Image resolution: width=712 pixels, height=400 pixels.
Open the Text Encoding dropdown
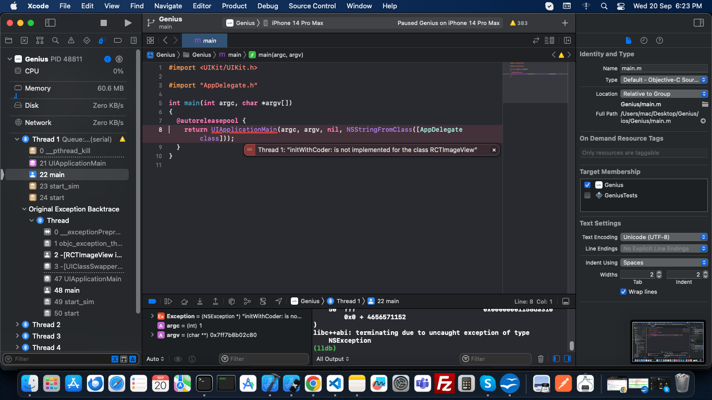pyautogui.click(x=664, y=237)
